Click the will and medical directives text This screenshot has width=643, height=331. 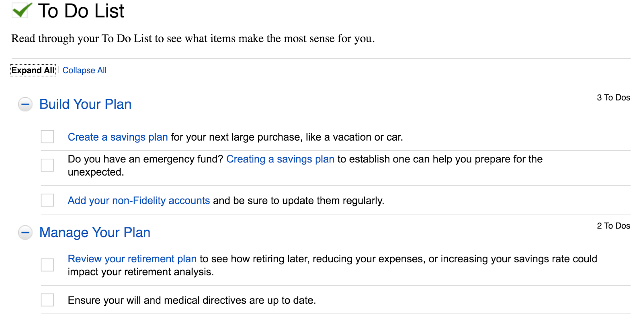point(192,300)
